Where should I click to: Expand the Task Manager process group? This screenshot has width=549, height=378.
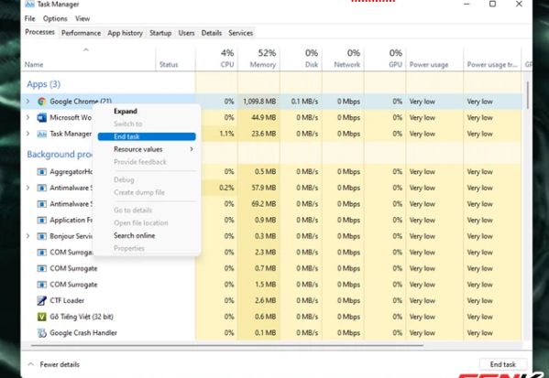pyautogui.click(x=28, y=134)
